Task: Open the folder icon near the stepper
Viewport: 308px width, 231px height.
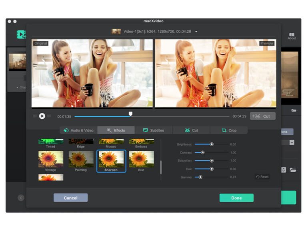Action: pyautogui.click(x=293, y=170)
